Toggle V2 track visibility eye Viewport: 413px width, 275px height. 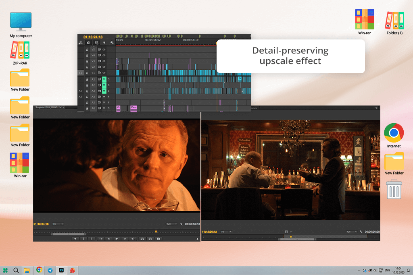point(104,67)
